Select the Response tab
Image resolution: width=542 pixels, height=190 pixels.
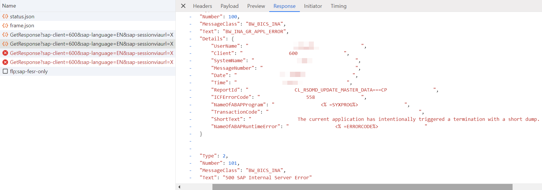click(284, 6)
